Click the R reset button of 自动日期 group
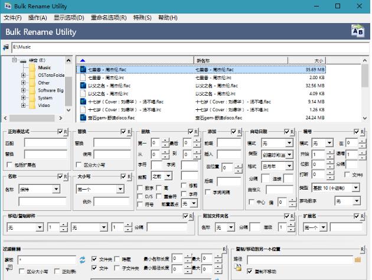This screenshot has height=280, width=372. coord(292,132)
